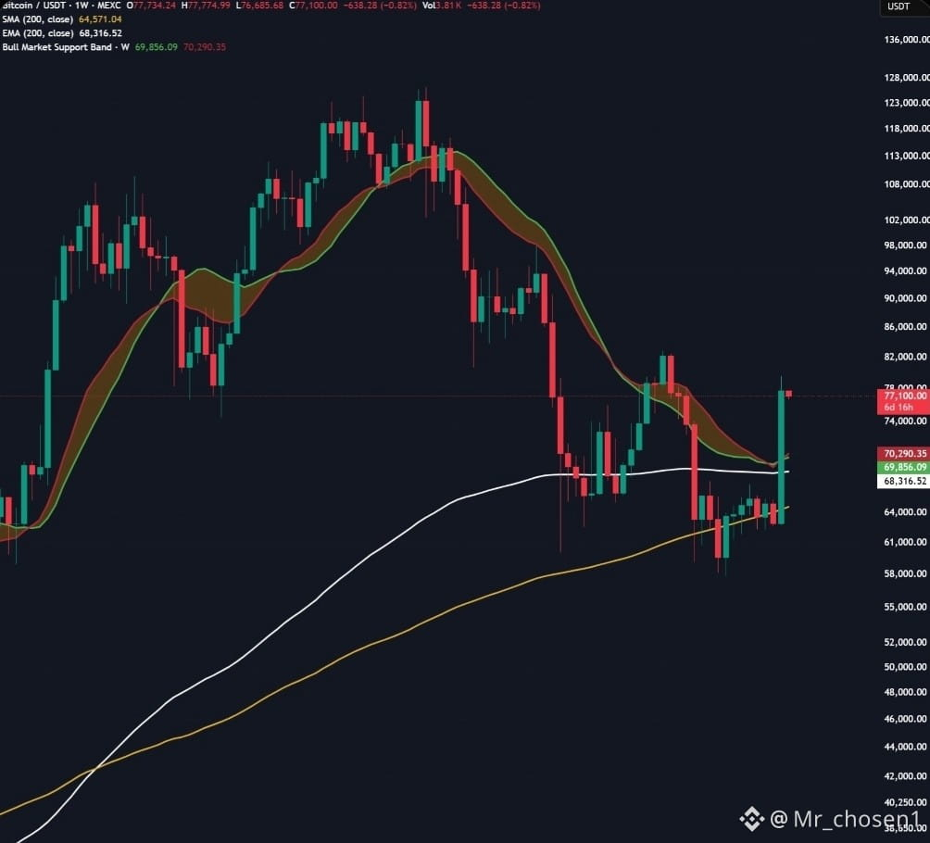Click the 102,000.00 price scale label
The width and height of the screenshot is (930, 843).
click(x=906, y=220)
